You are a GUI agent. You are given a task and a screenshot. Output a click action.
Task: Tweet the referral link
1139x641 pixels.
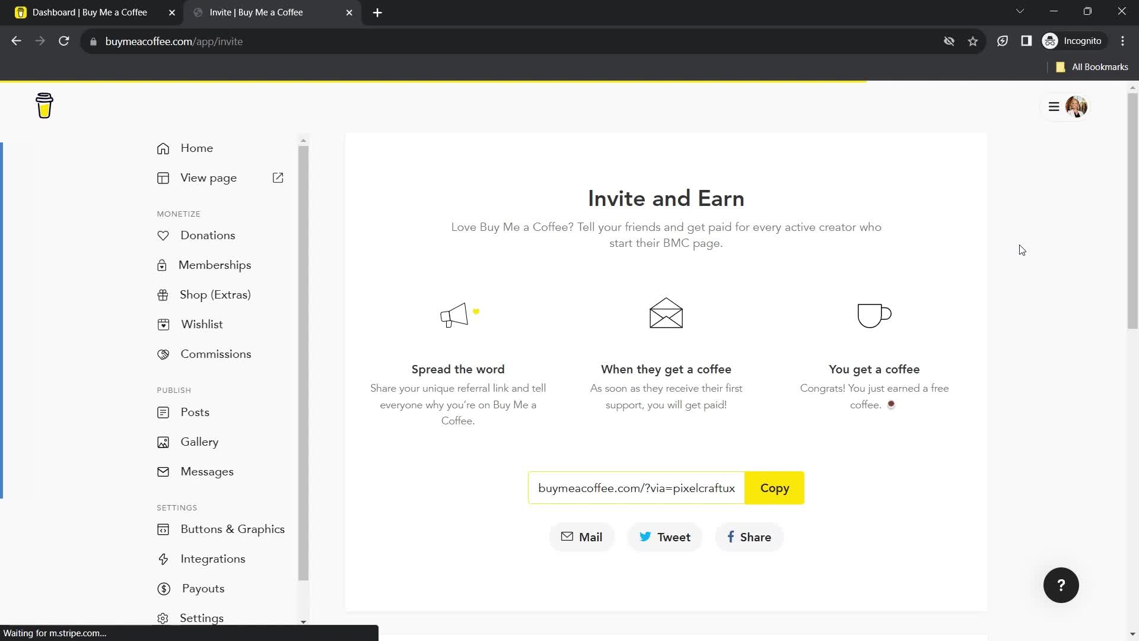click(665, 537)
